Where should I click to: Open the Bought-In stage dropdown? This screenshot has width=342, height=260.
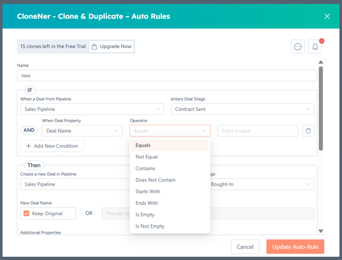click(262, 184)
